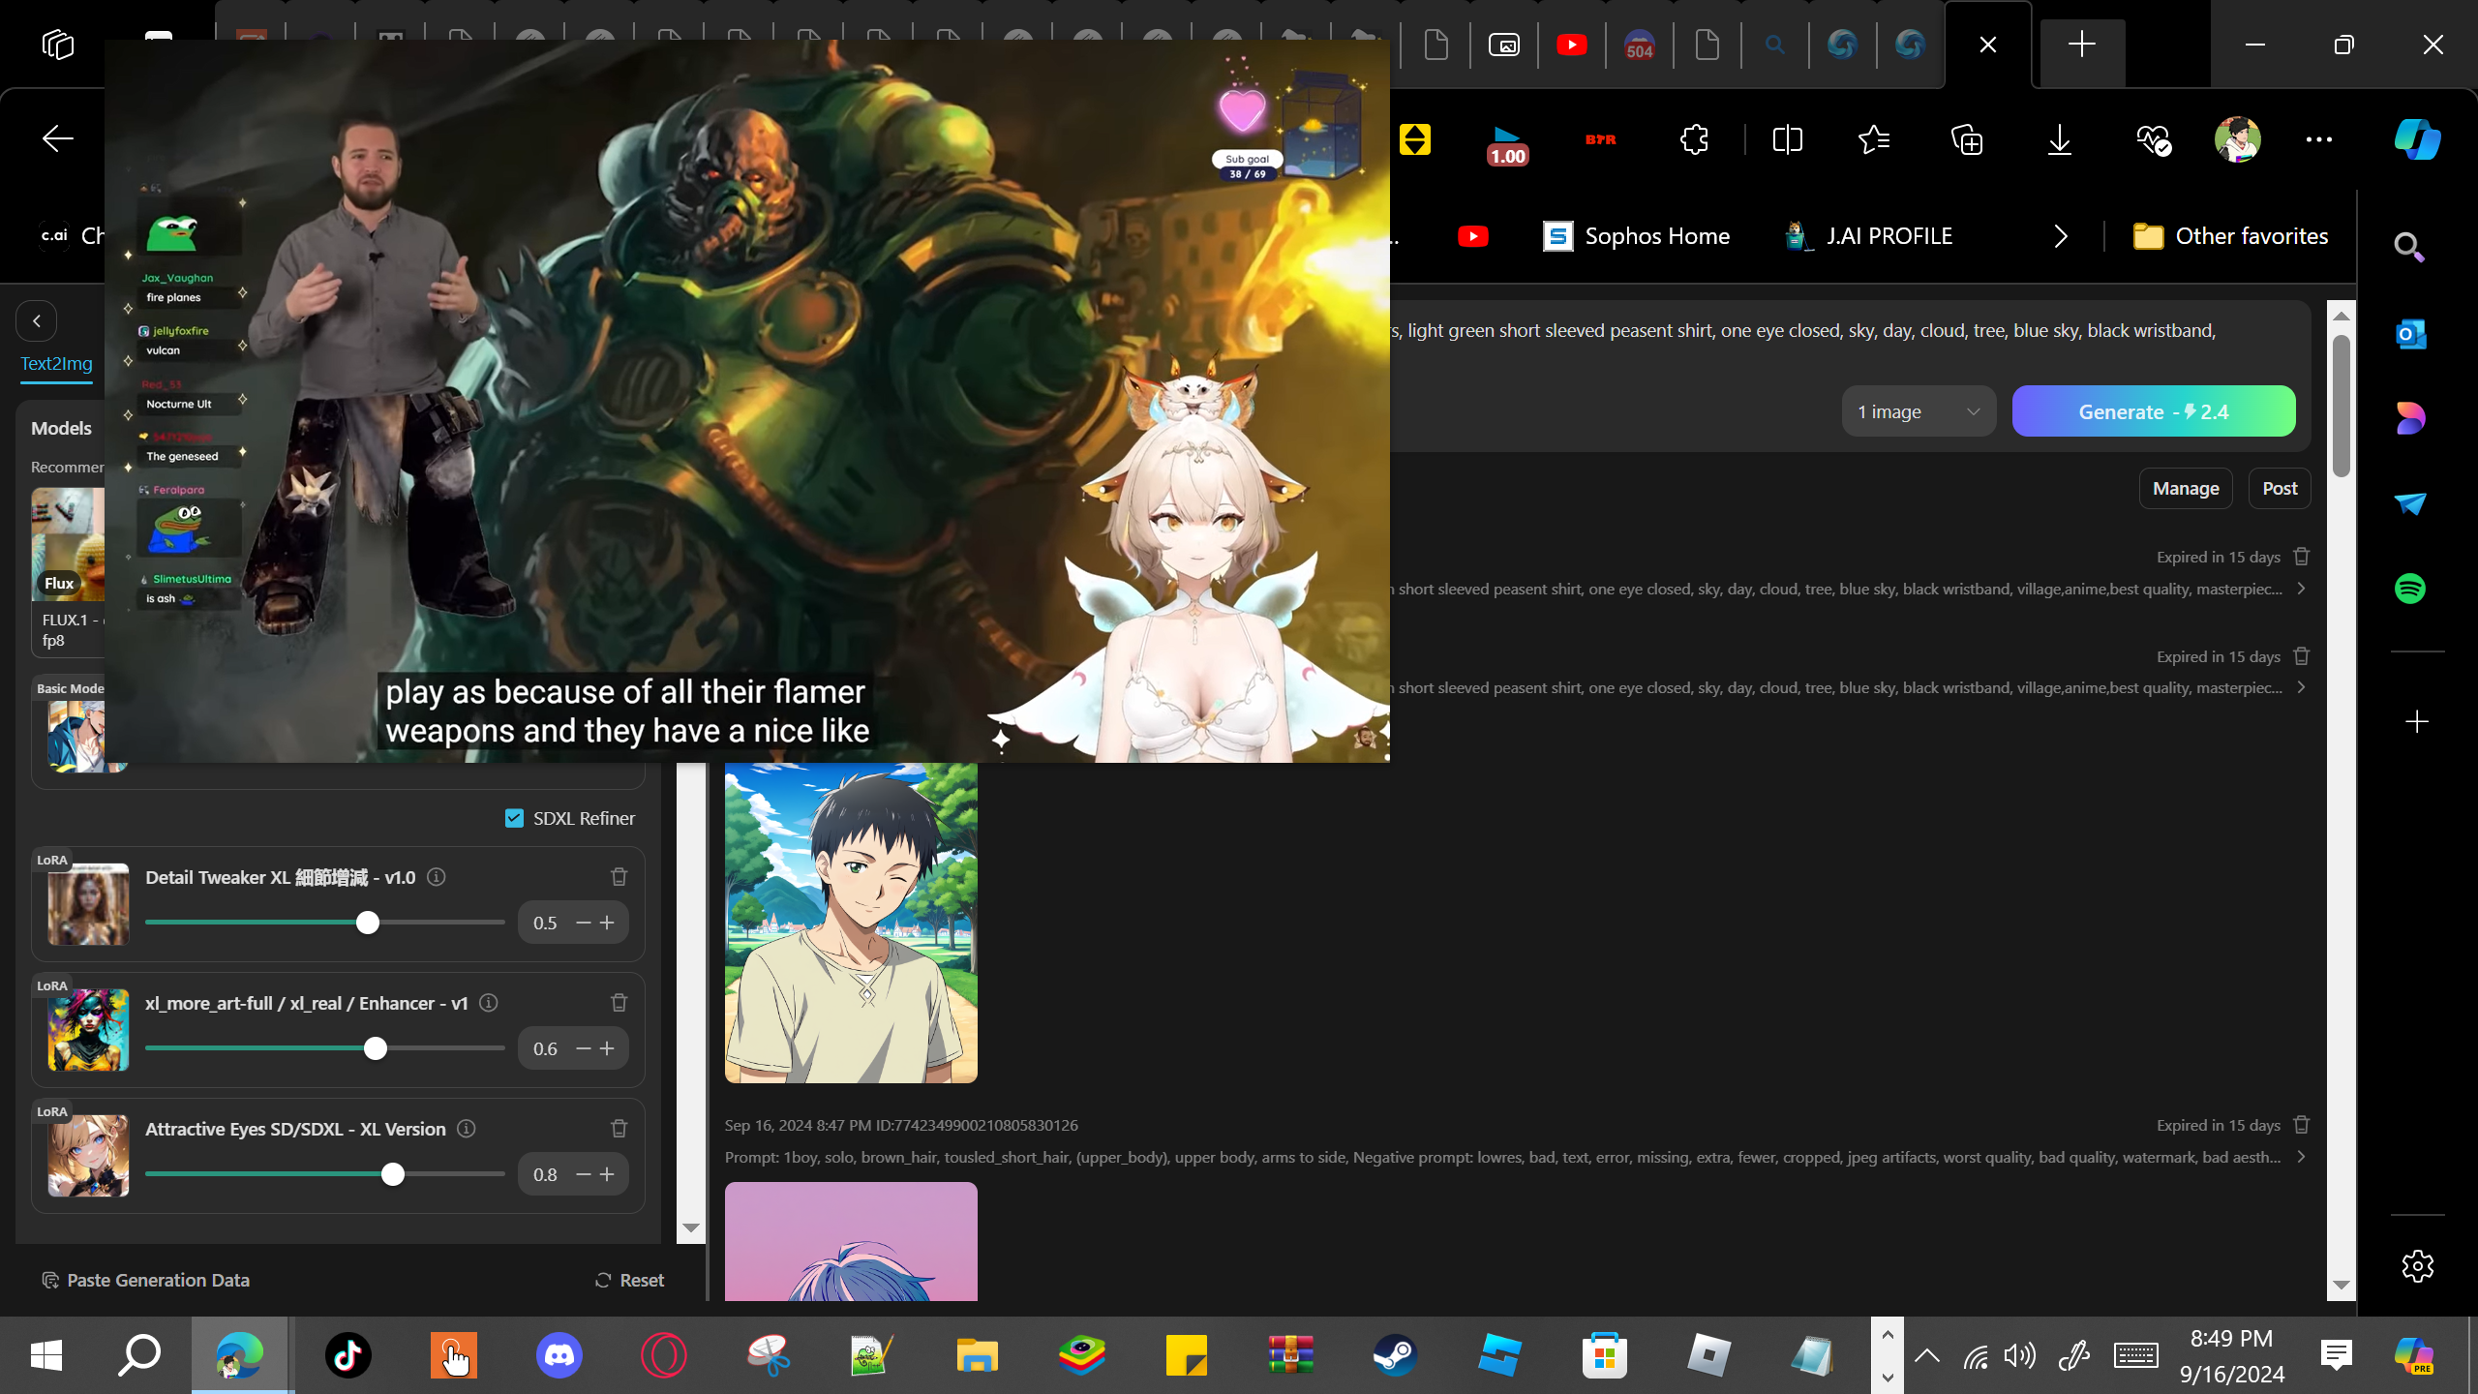Open the Windows Start menu
This screenshot has height=1394, width=2478.
[46, 1355]
